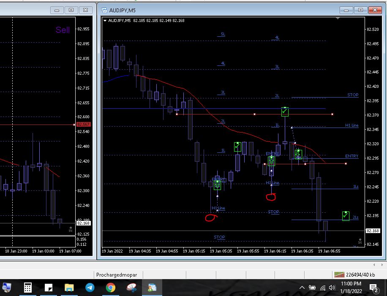Click the green down-arrow sell marker near 06:35
Image resolution: width=387 pixels, height=296 pixels.
point(298,155)
